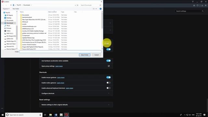Viewport: 208px width, 117px height.
Task: Click the Opera snapshot camera icon
Action: click(194, 6)
